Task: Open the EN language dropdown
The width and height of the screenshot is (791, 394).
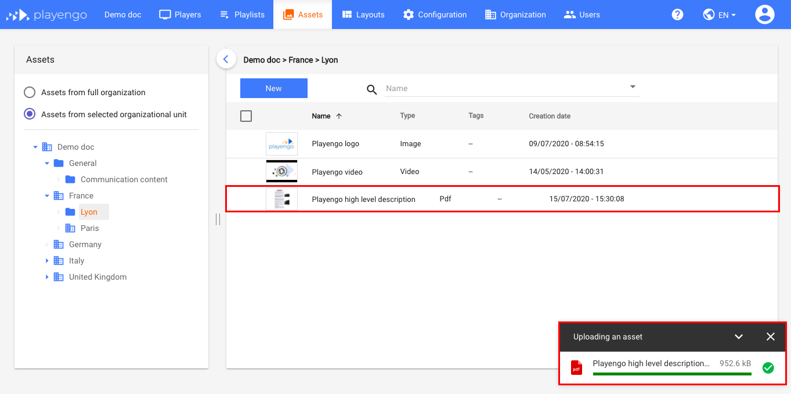Action: click(727, 15)
